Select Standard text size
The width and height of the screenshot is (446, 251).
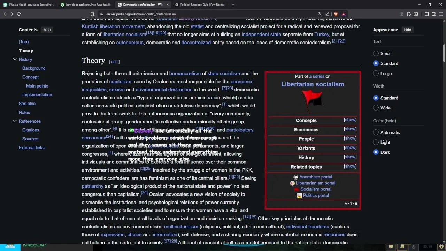[x=376, y=63]
